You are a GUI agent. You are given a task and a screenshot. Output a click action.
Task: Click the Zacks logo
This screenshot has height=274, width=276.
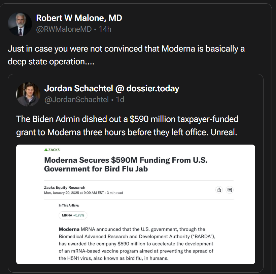click(x=52, y=149)
